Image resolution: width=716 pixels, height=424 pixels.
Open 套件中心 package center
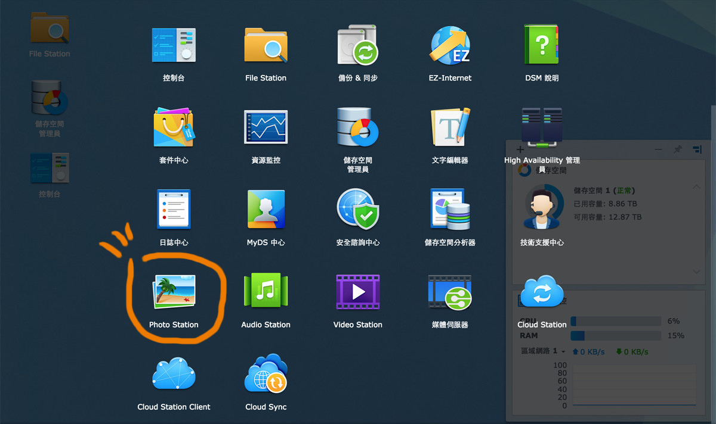[174, 127]
